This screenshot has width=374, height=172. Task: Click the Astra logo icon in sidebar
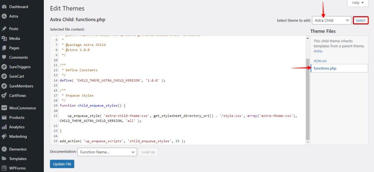[x=4, y=16]
